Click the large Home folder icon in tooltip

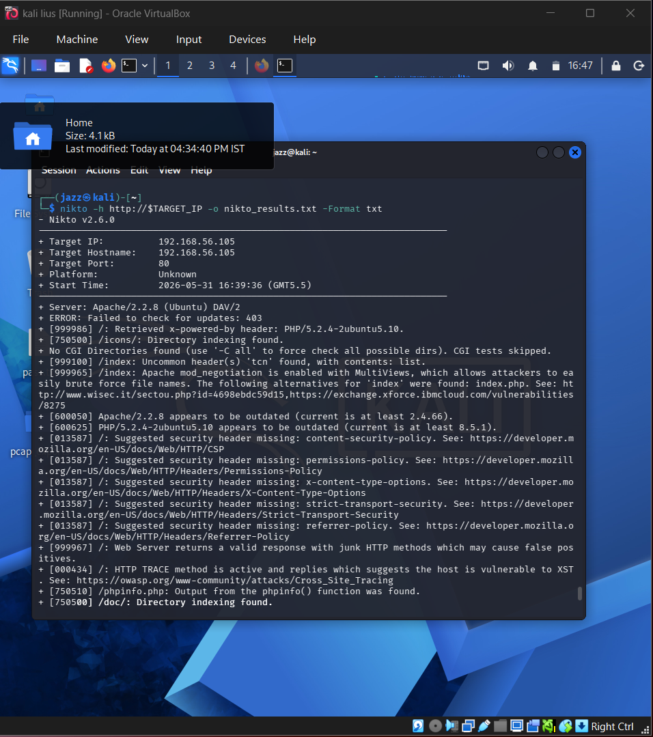(32, 136)
